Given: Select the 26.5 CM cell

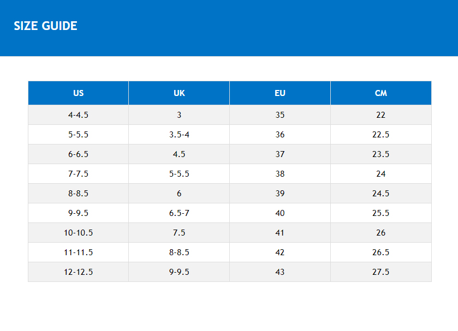Looking at the screenshot, I should (380, 252).
